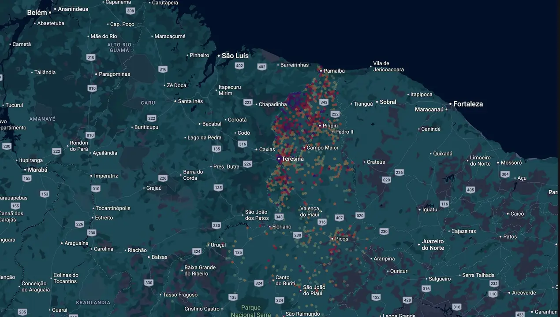Click the Pinheiro town label

pyautogui.click(x=199, y=55)
